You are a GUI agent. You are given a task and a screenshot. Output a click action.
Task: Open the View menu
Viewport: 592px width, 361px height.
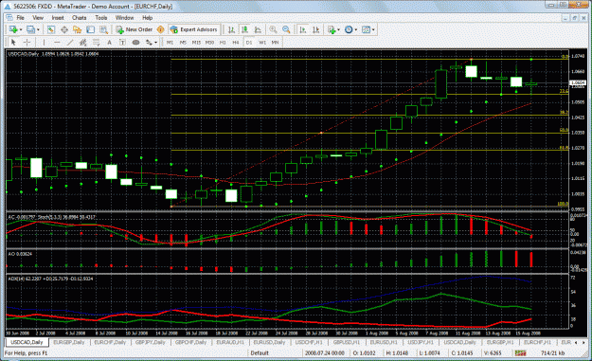[38, 18]
